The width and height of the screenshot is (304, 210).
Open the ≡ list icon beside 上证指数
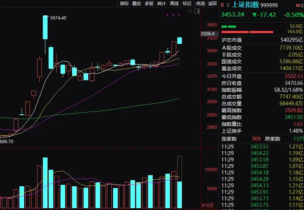pyautogui.click(x=228, y=5)
